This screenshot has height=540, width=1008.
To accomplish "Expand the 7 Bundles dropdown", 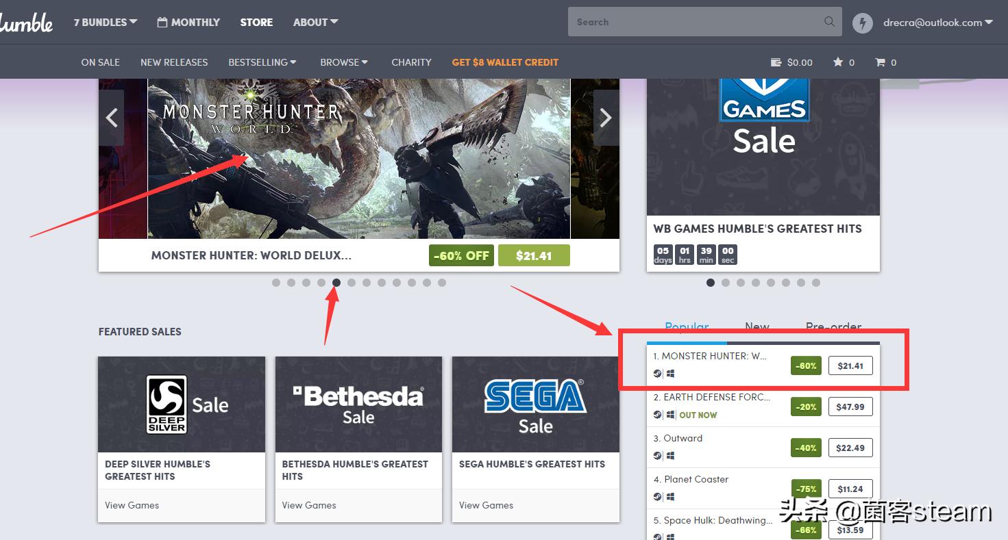I will [106, 23].
